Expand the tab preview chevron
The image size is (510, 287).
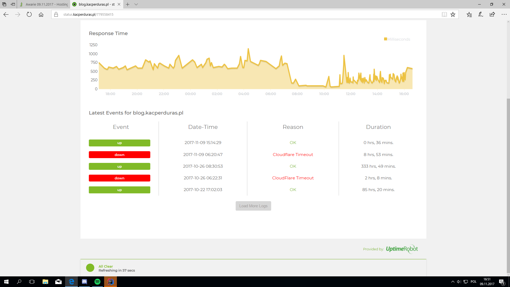136,4
